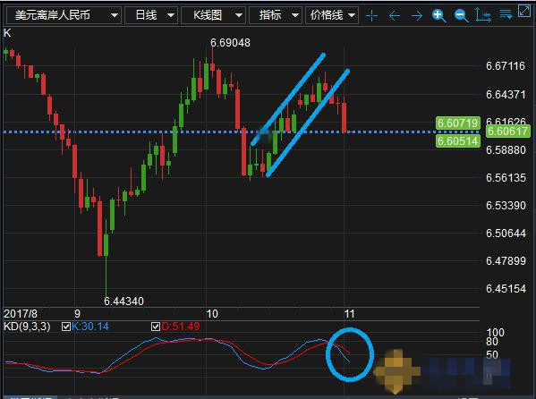Click the 6.67116 price axis label

click(506, 66)
